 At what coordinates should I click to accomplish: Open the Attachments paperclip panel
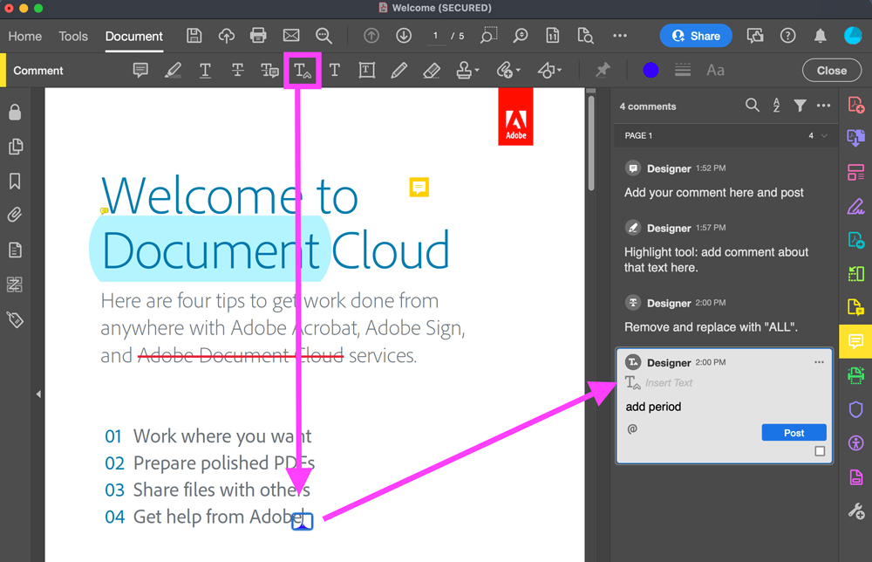(x=15, y=216)
